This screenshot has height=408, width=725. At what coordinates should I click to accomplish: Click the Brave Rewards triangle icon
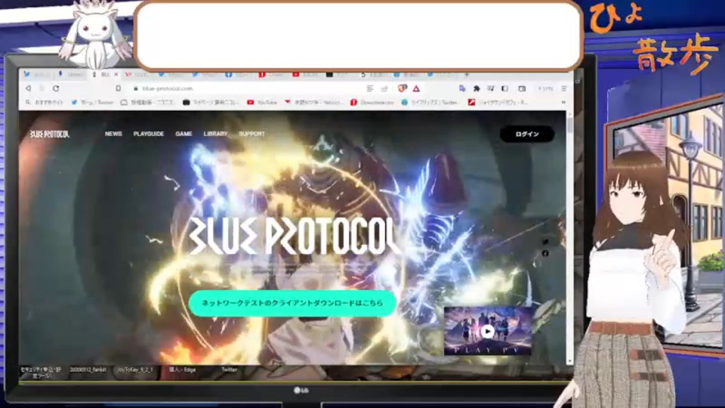click(416, 88)
